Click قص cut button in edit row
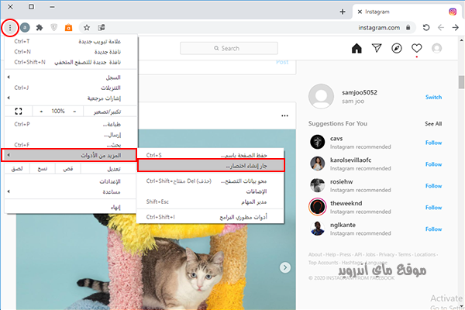This screenshot has width=465, height=310. (x=68, y=169)
